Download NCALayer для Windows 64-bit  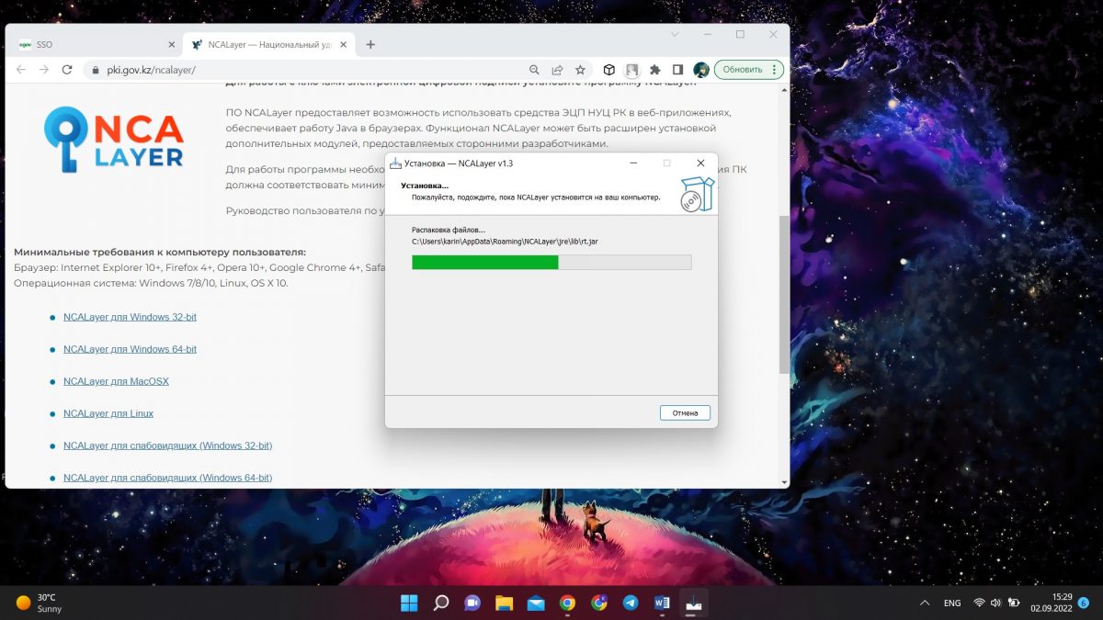130,349
